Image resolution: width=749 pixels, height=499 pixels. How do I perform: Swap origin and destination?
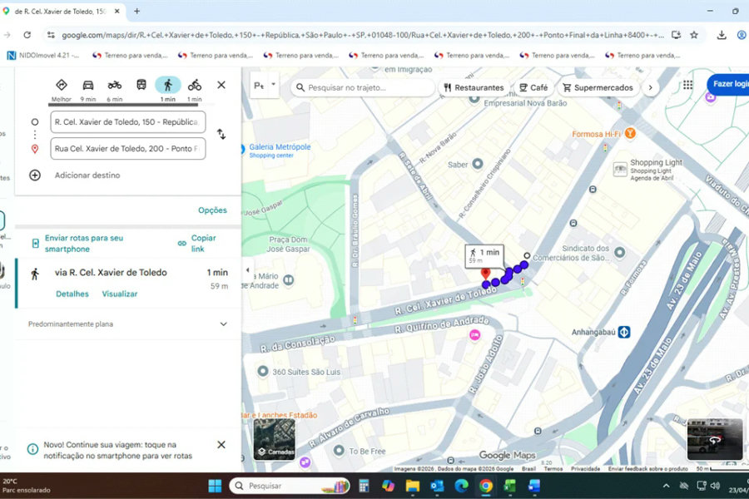pyautogui.click(x=221, y=134)
